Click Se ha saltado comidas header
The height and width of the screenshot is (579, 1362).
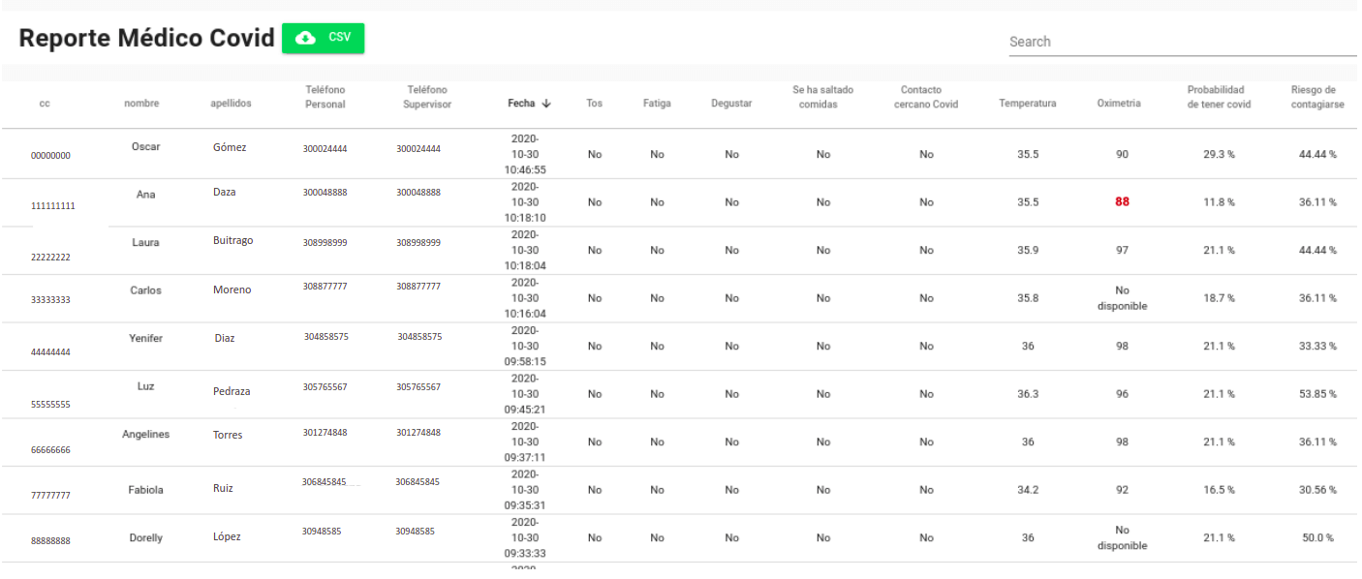click(823, 97)
